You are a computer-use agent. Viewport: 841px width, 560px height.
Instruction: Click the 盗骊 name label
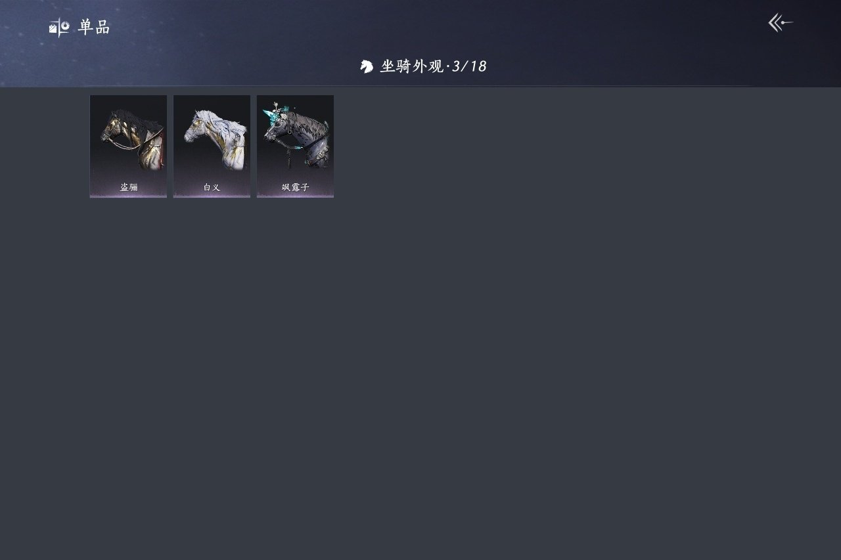tap(129, 187)
